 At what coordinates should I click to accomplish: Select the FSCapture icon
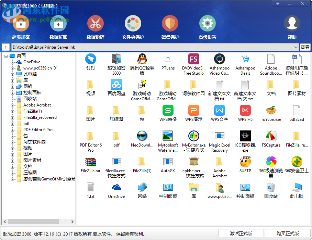[x=271, y=136]
